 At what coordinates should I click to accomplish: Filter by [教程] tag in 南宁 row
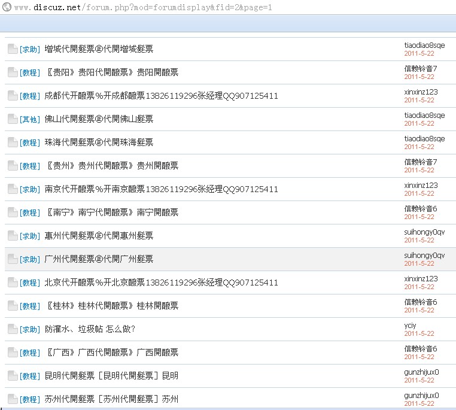30,212
